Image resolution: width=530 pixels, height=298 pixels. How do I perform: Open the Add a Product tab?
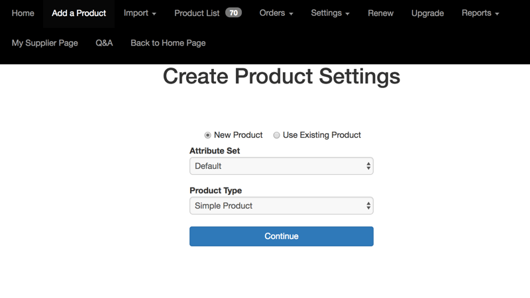click(x=79, y=13)
